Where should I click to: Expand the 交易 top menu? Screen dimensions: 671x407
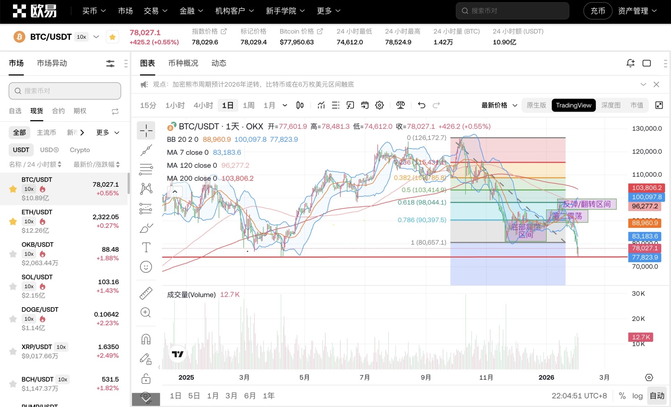pos(156,11)
